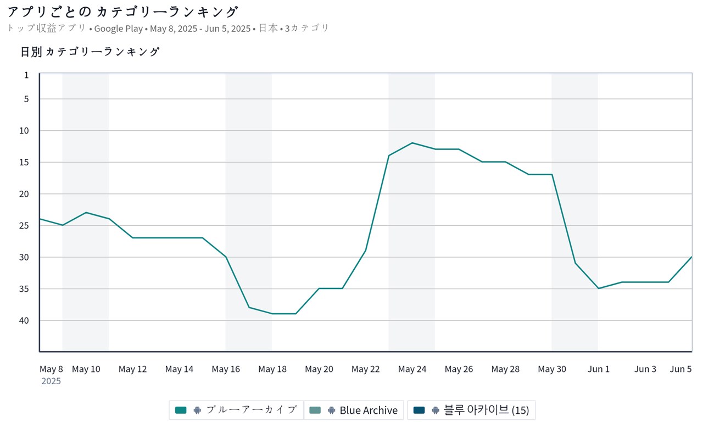Click the Android icon beside ブルーアーカイブ

[197, 410]
